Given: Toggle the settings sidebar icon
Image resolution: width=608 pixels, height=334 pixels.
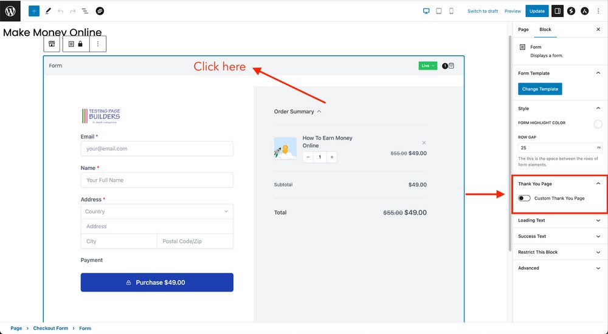Looking at the screenshot, I should (x=557, y=12).
